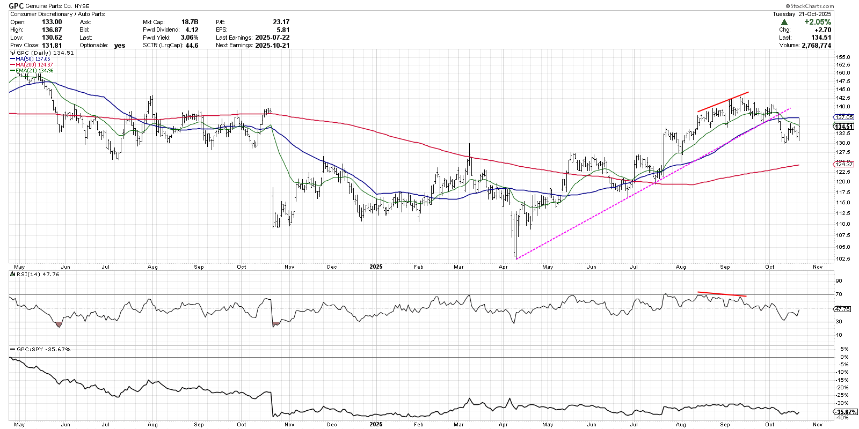859x429 pixels.
Task: Click the GPC ticker symbol title
Action: coord(16,6)
